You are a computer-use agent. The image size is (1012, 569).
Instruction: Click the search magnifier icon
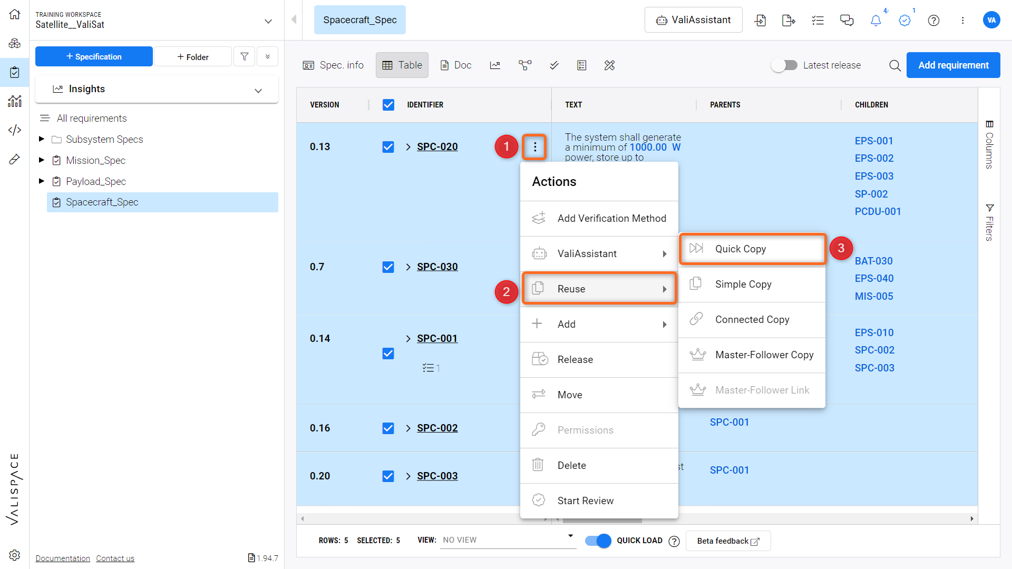pos(894,65)
